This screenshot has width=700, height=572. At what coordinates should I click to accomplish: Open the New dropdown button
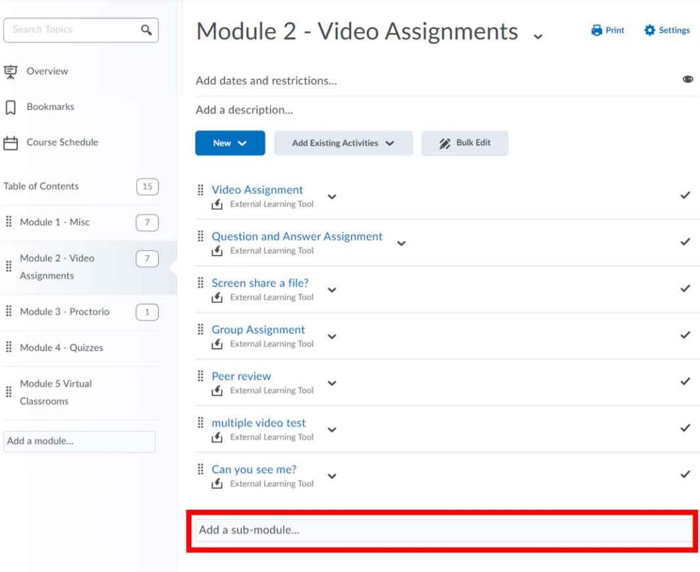pos(230,143)
